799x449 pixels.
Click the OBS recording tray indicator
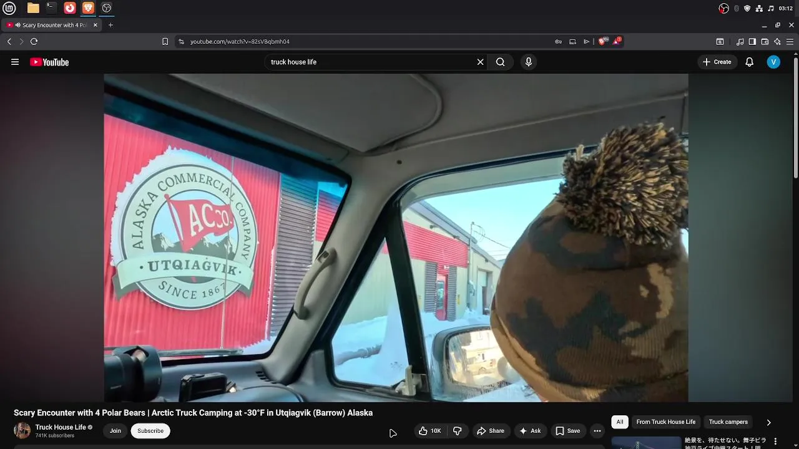(723, 8)
